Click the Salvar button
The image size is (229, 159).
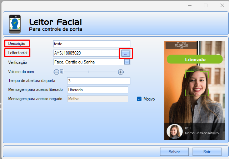pos(174,152)
